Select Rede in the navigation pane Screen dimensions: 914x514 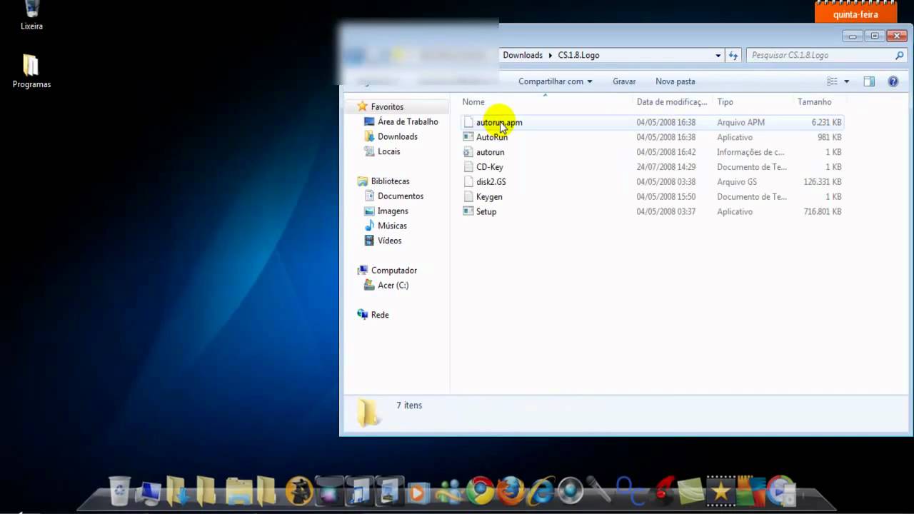[x=379, y=315]
